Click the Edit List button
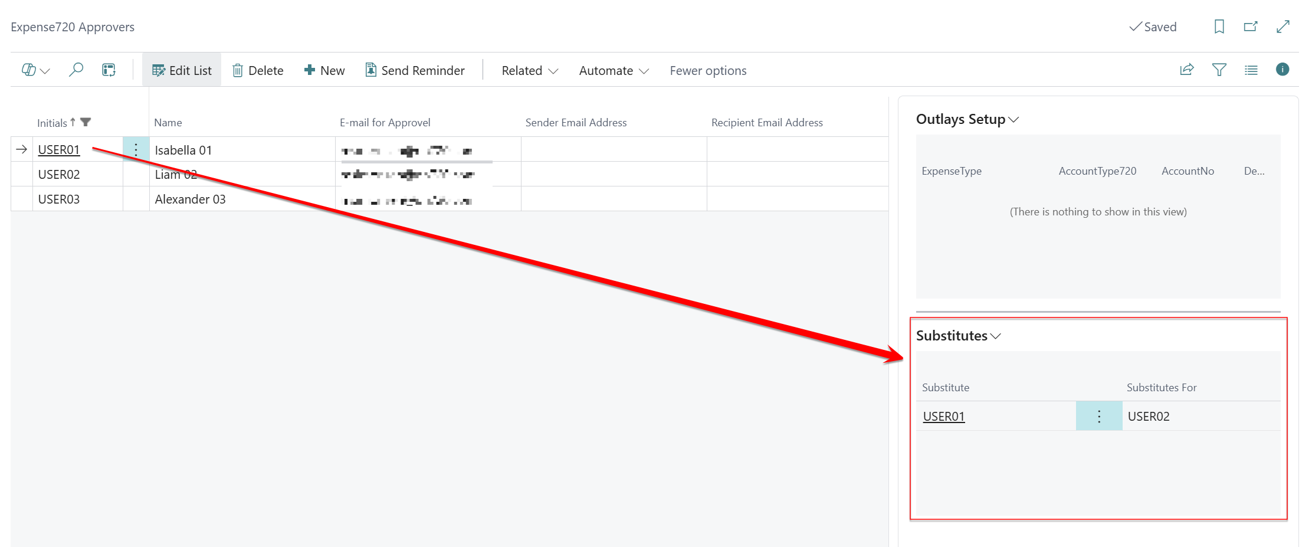This screenshot has height=547, width=1312. [182, 70]
